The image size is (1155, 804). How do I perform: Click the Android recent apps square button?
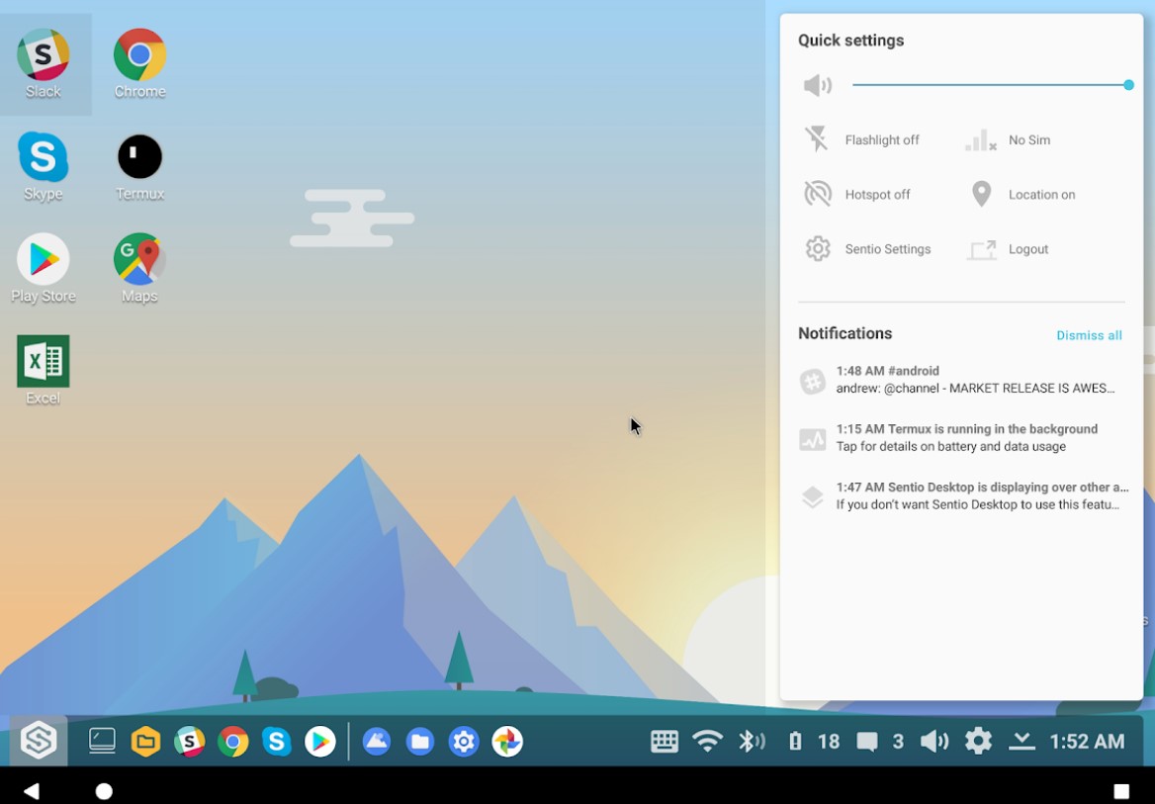pos(1121,791)
